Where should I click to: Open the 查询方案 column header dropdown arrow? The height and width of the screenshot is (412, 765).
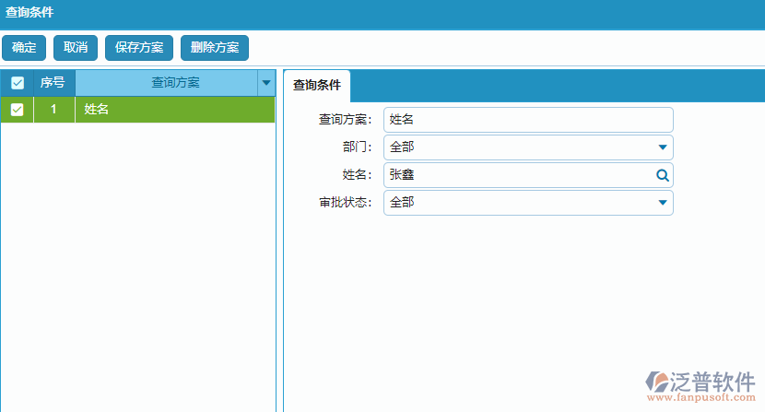click(266, 83)
